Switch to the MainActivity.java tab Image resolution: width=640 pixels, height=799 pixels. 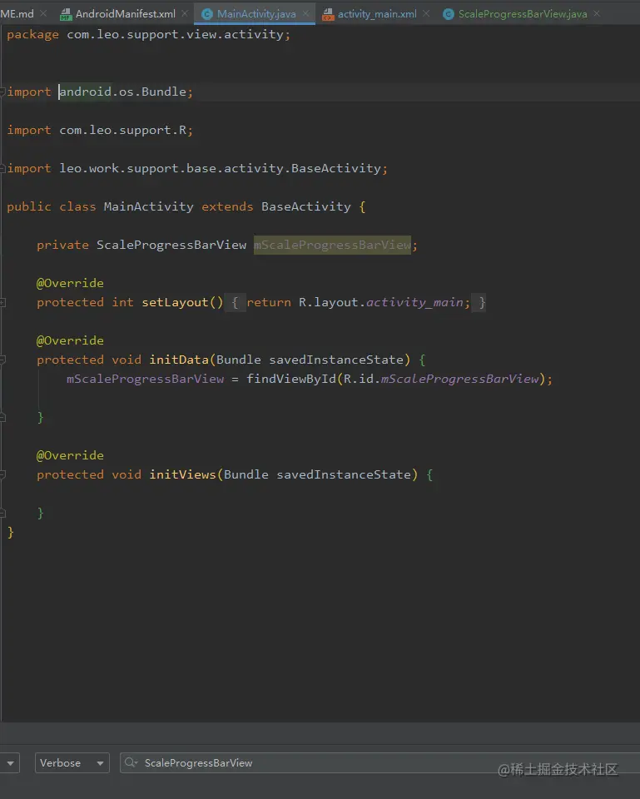tap(256, 14)
